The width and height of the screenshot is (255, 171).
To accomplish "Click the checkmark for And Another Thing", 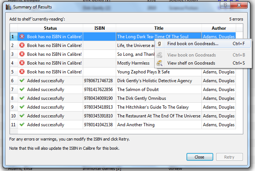I will click(22, 124).
